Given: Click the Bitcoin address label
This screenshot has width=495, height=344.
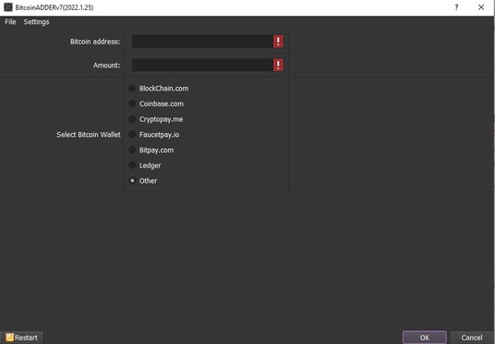Looking at the screenshot, I should [x=95, y=42].
